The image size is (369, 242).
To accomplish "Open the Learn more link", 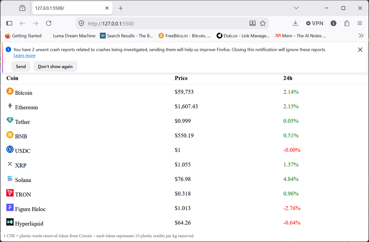I will 24,55.
